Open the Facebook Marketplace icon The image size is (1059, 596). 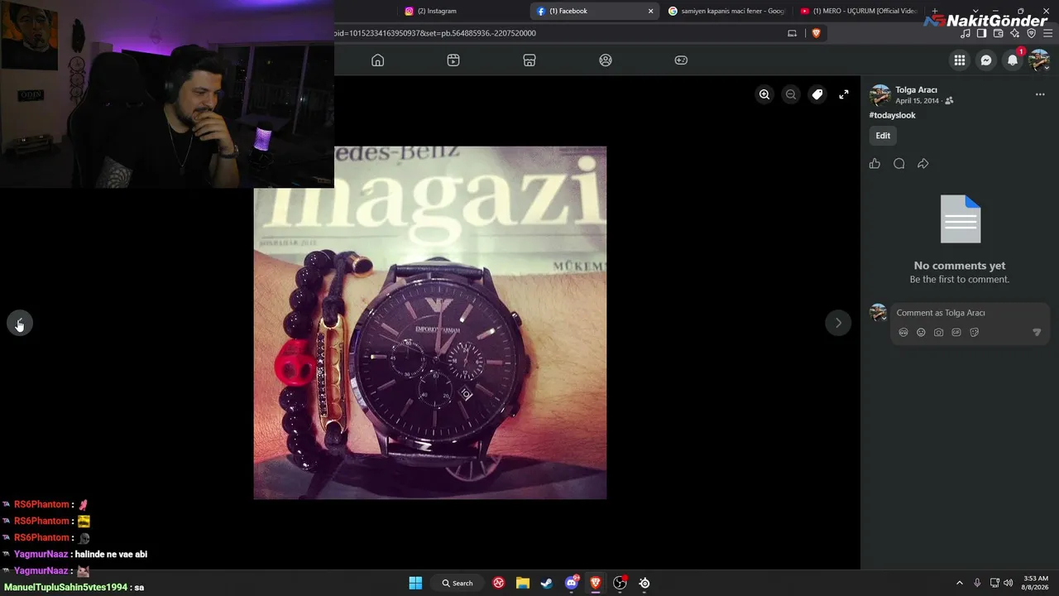click(529, 60)
